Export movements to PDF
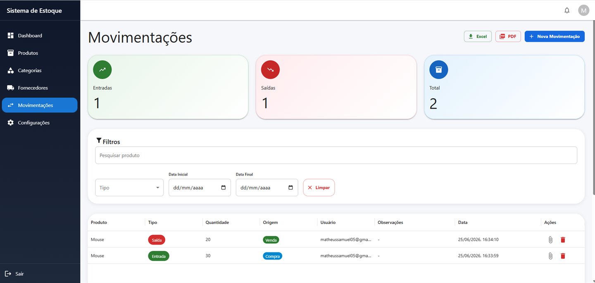Image resolution: width=595 pixels, height=283 pixels. (x=508, y=36)
